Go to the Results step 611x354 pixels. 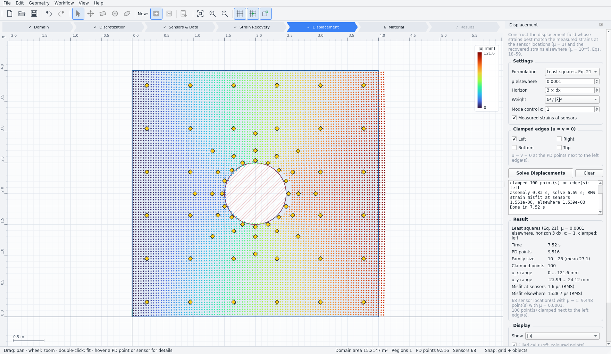465,27
